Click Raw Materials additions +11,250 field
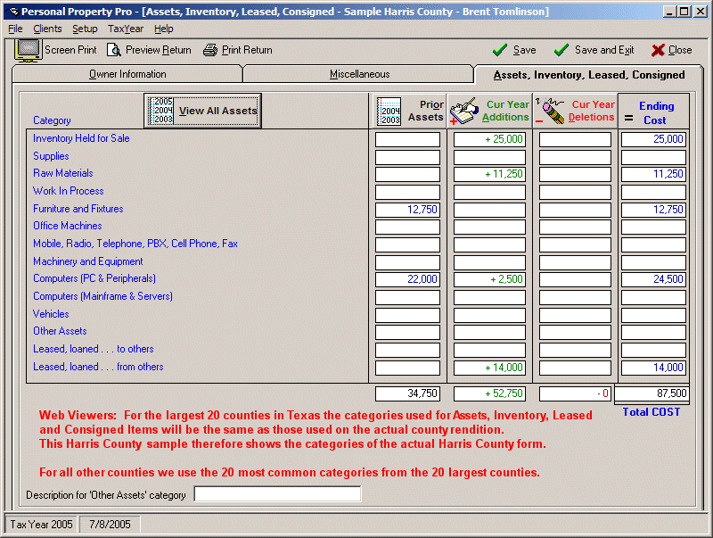713x538 pixels. (x=489, y=174)
